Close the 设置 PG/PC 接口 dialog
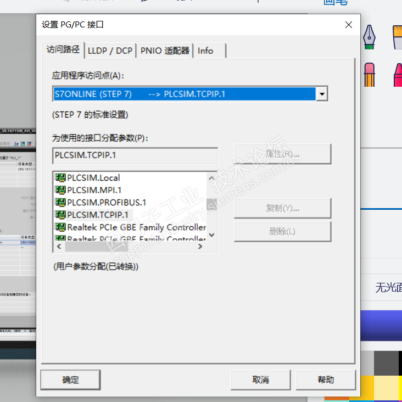 coord(348,25)
